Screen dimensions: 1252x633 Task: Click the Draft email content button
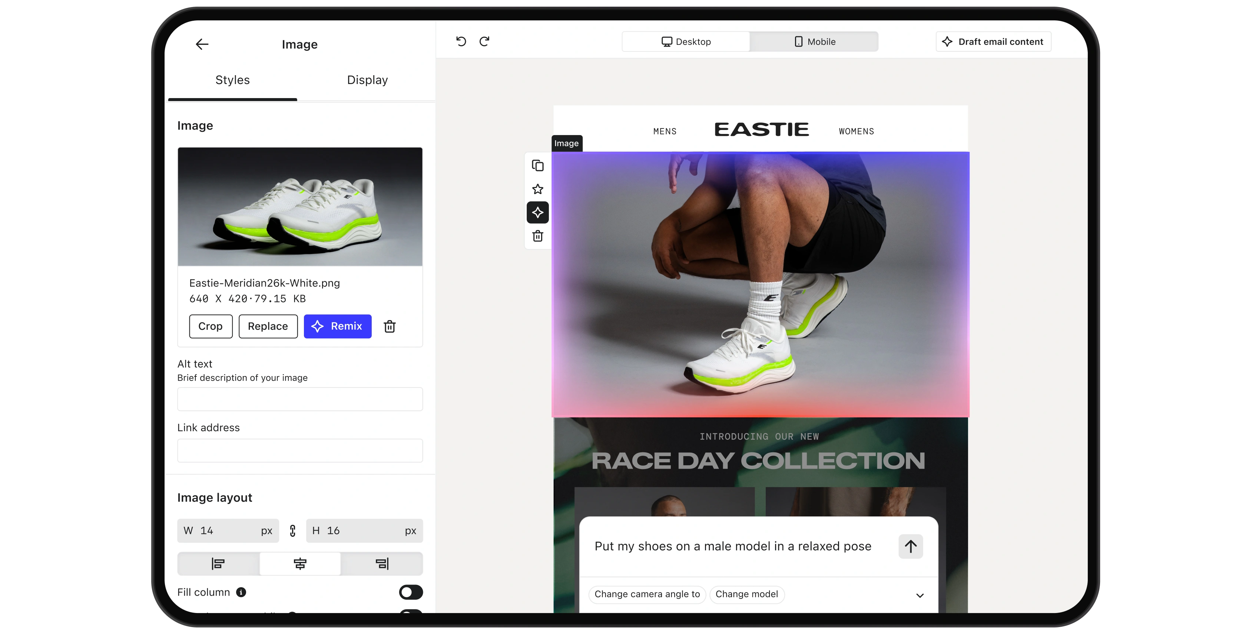(993, 42)
